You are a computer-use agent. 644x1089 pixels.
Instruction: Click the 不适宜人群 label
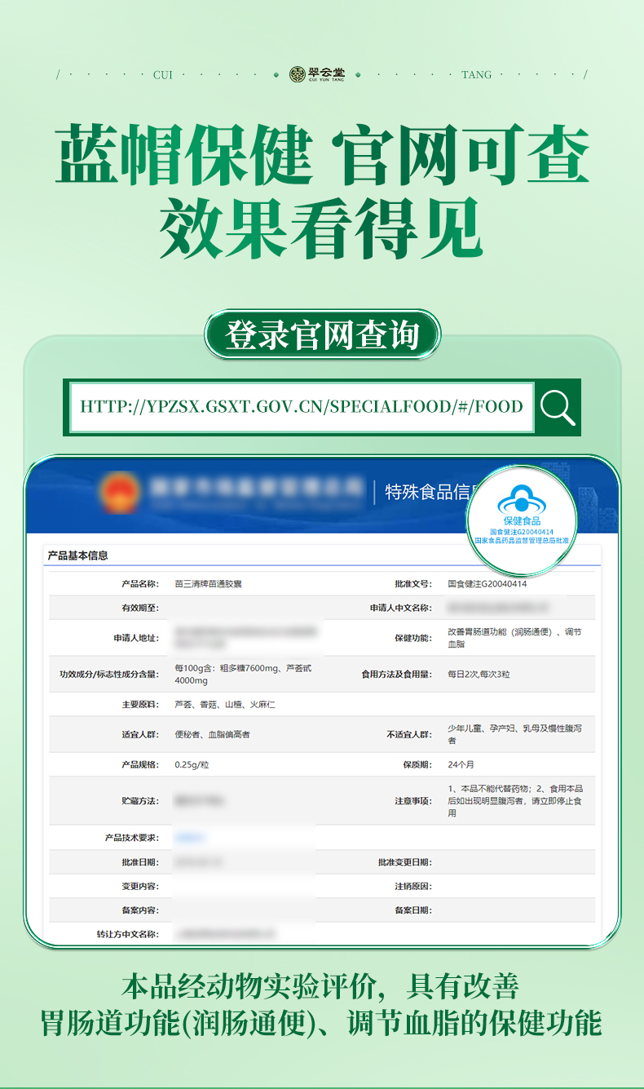coord(408,734)
